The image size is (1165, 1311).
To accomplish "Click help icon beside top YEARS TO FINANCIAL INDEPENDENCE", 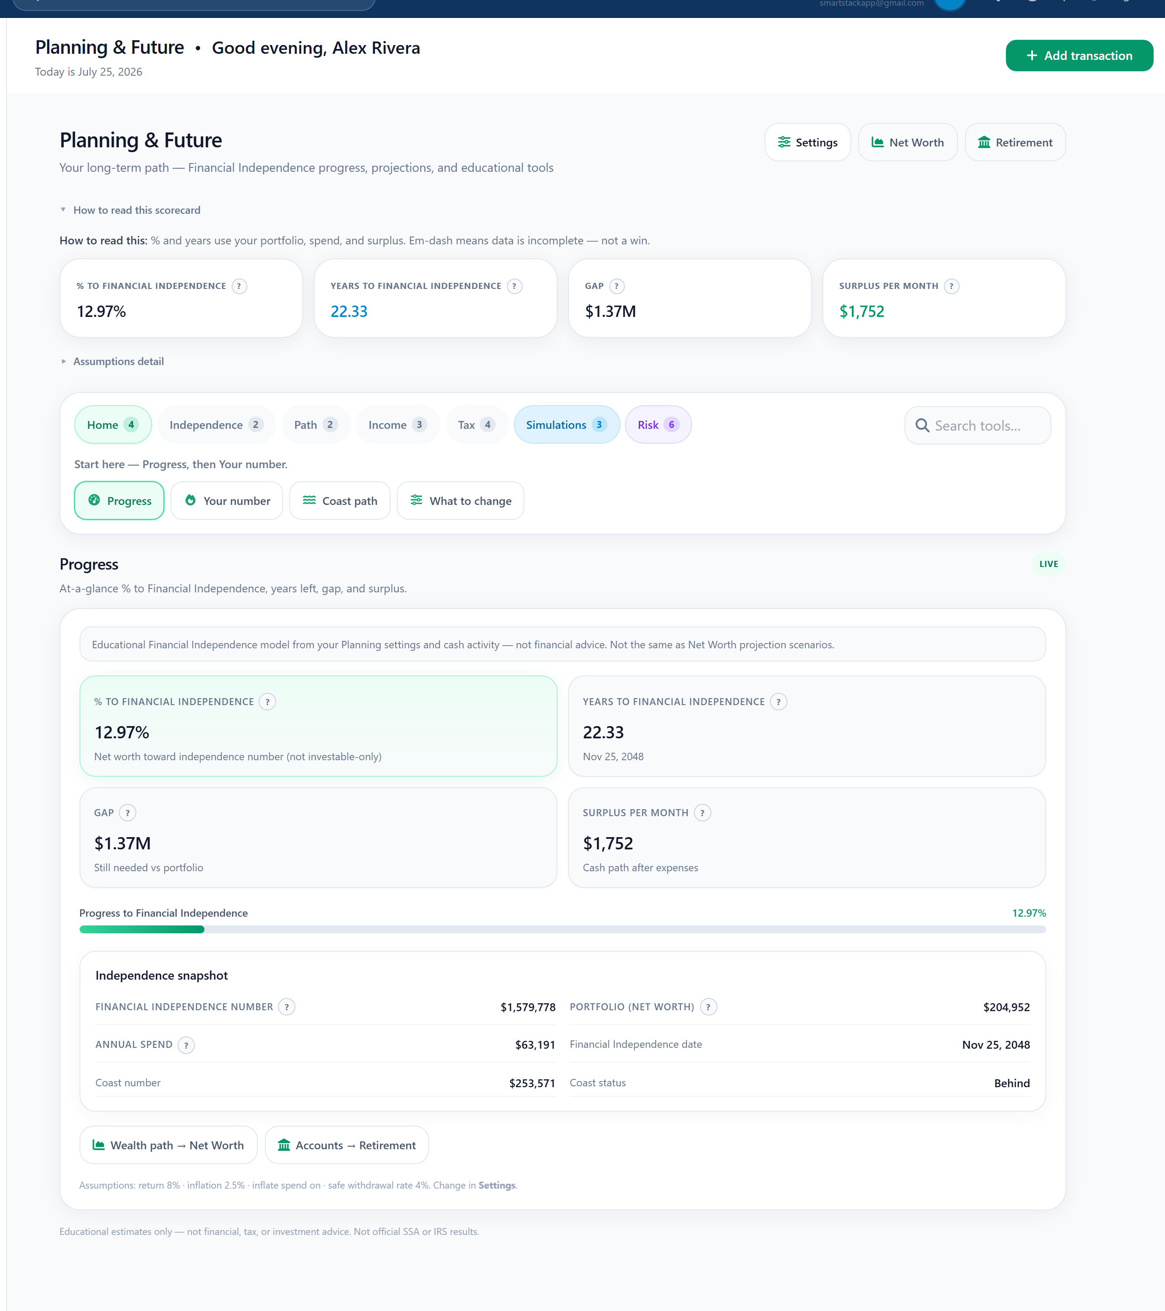I will coord(514,286).
